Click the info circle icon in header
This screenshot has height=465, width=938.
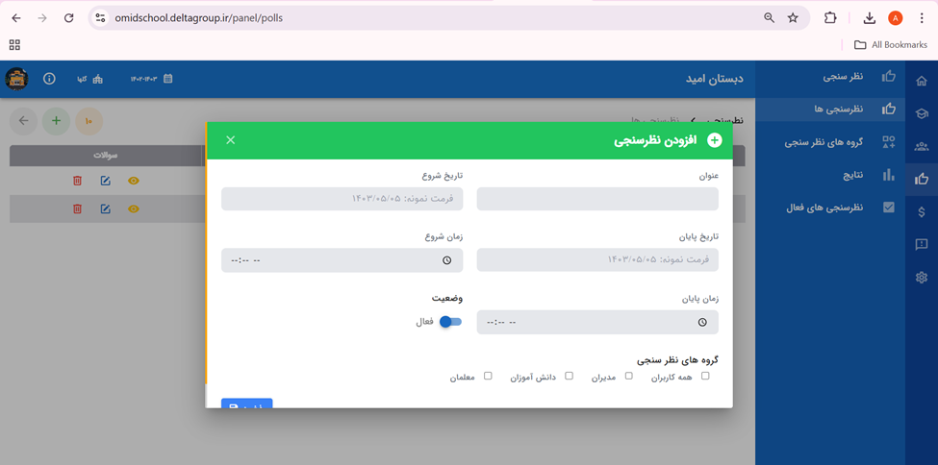click(x=50, y=78)
